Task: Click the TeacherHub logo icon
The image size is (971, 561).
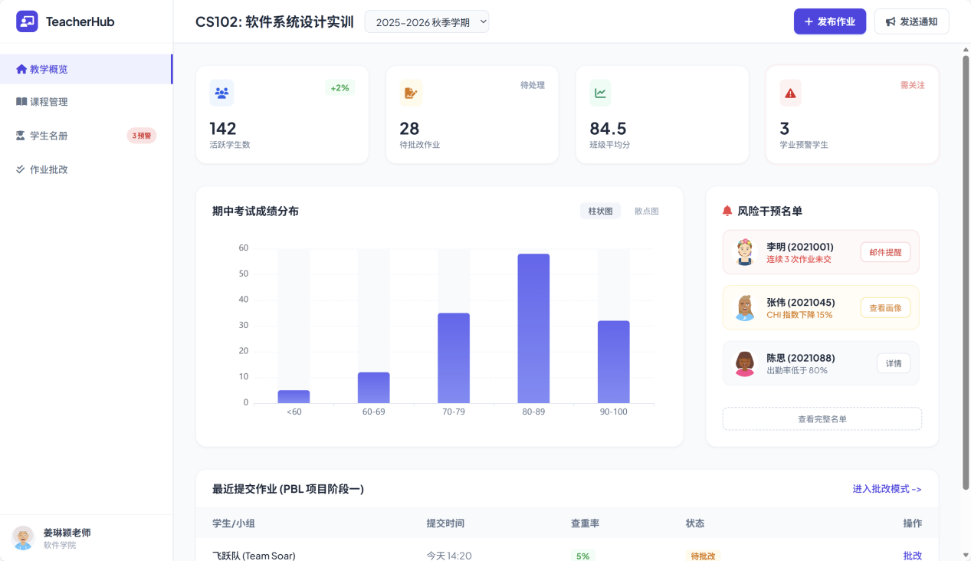Action: coord(27,21)
